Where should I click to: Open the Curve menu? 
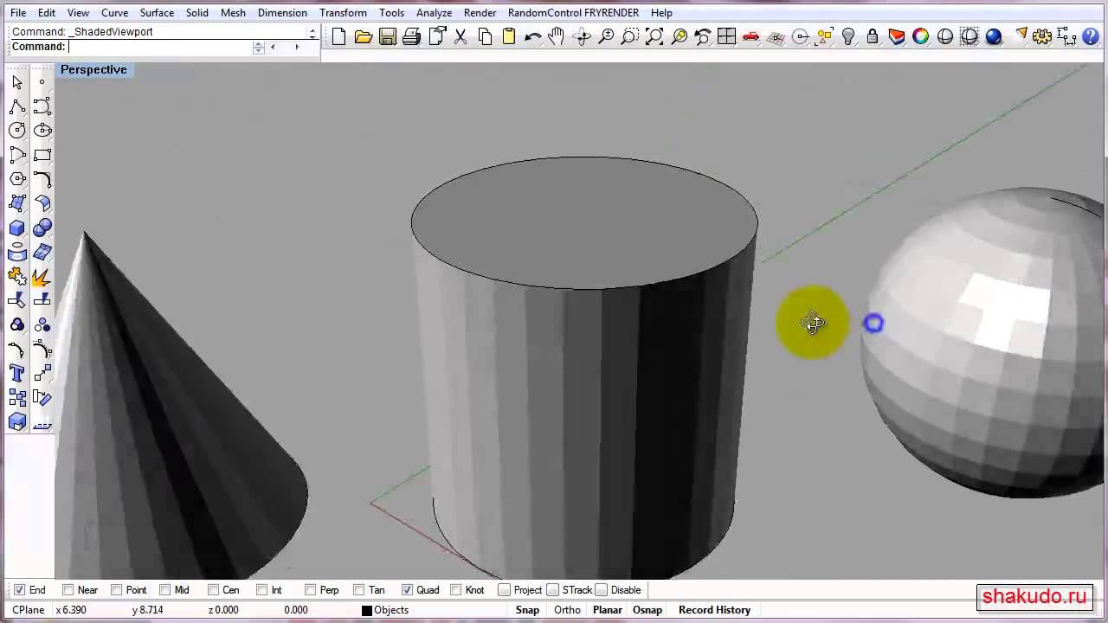[x=114, y=13]
